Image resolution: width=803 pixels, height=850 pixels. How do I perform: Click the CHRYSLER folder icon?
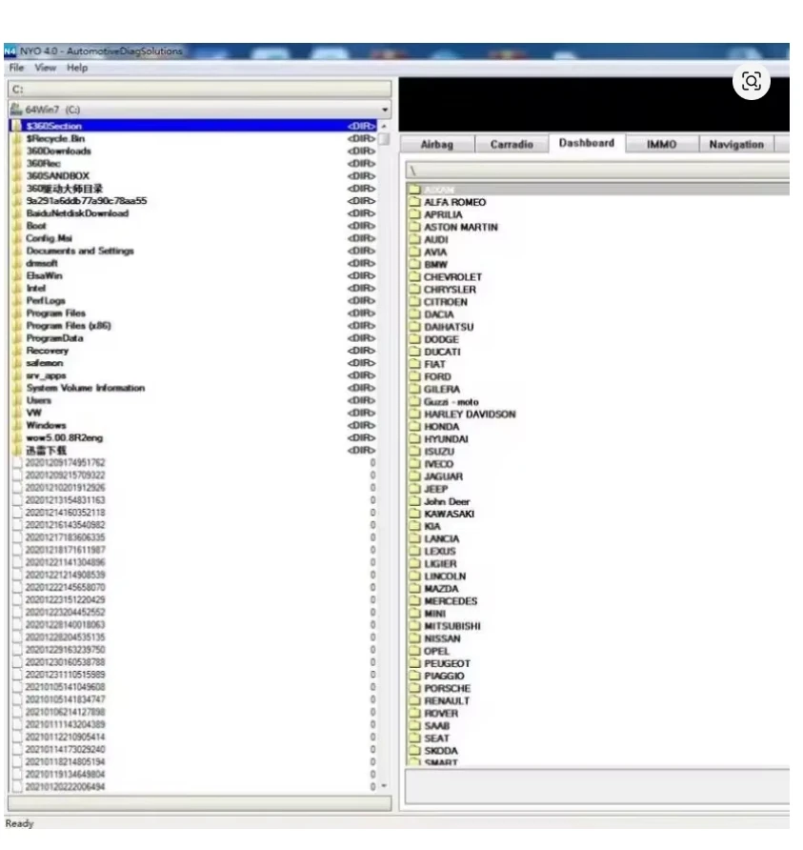415,290
